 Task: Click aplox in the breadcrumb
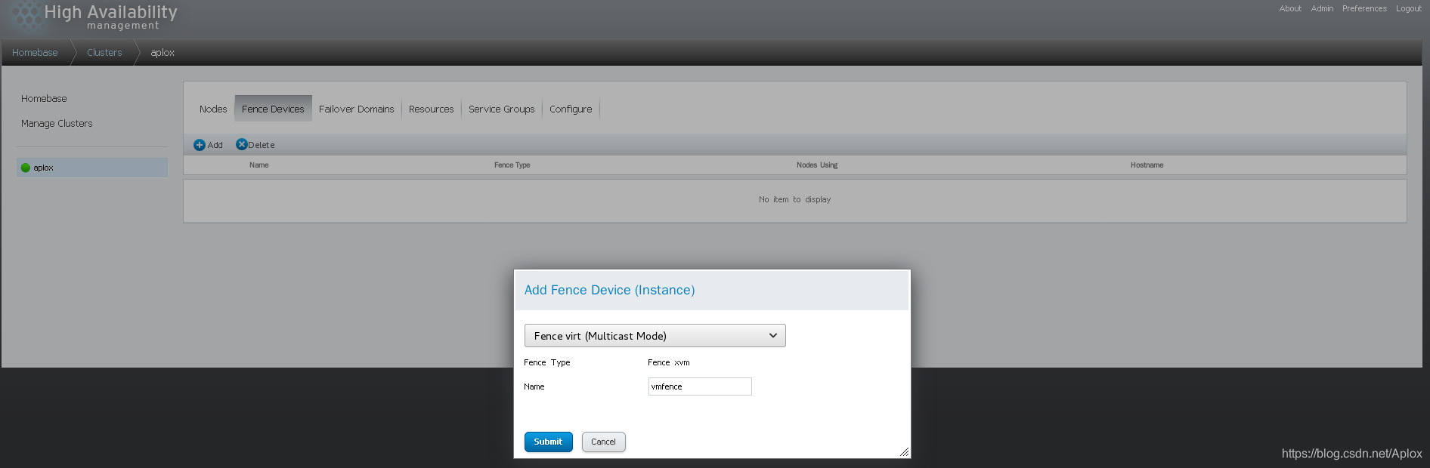(162, 53)
